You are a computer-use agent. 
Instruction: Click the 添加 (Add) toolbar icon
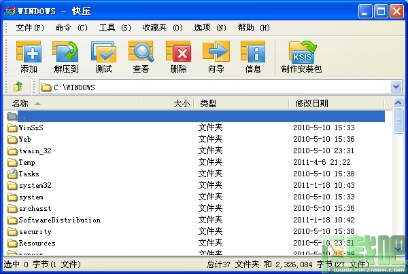click(x=29, y=52)
